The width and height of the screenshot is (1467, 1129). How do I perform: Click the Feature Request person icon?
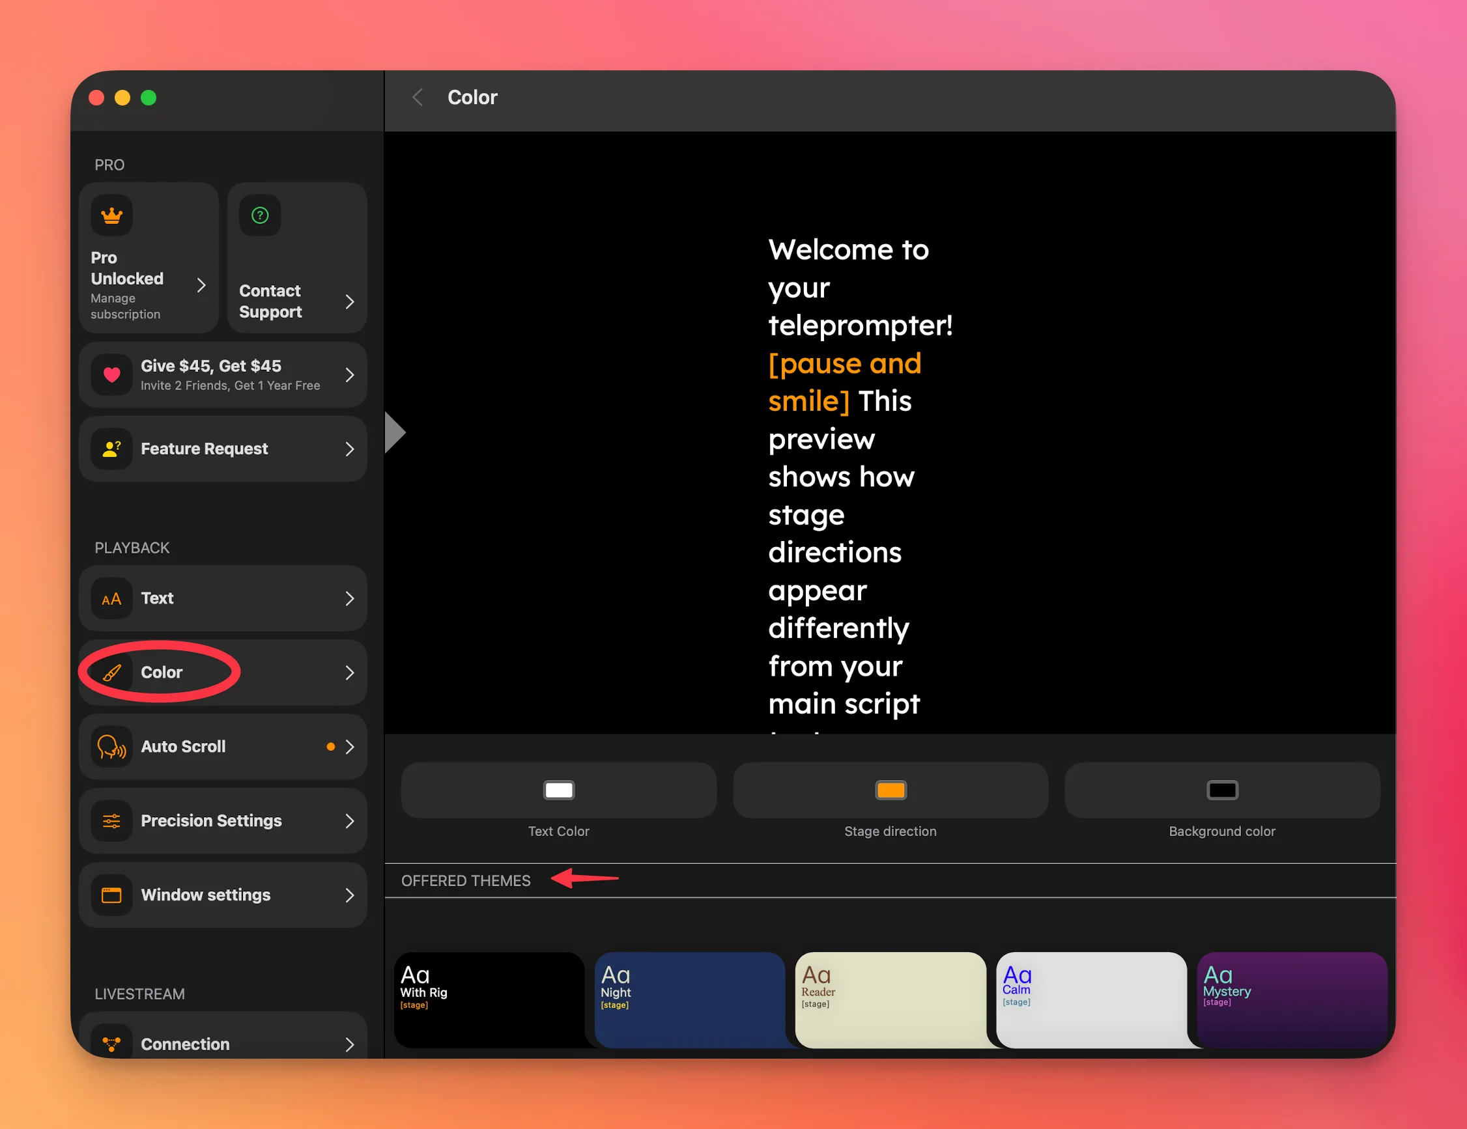[111, 449]
